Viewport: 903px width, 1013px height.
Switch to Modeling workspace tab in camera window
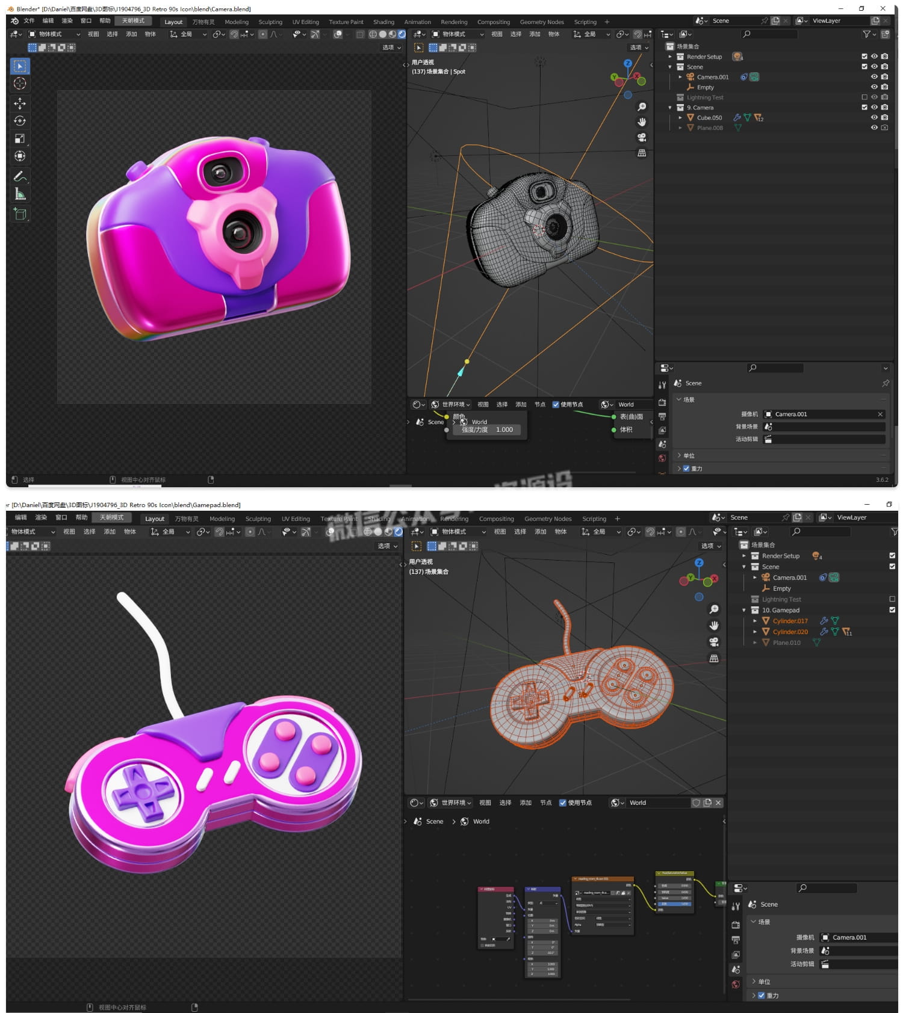tap(236, 22)
